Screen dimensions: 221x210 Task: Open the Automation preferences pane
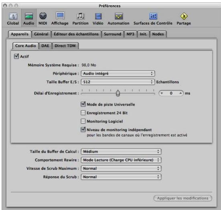pos(118,18)
